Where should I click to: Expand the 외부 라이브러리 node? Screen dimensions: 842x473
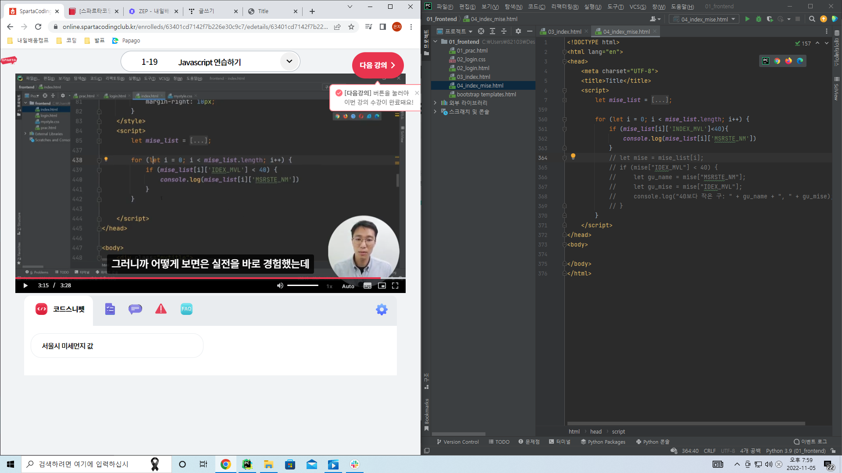click(x=435, y=103)
